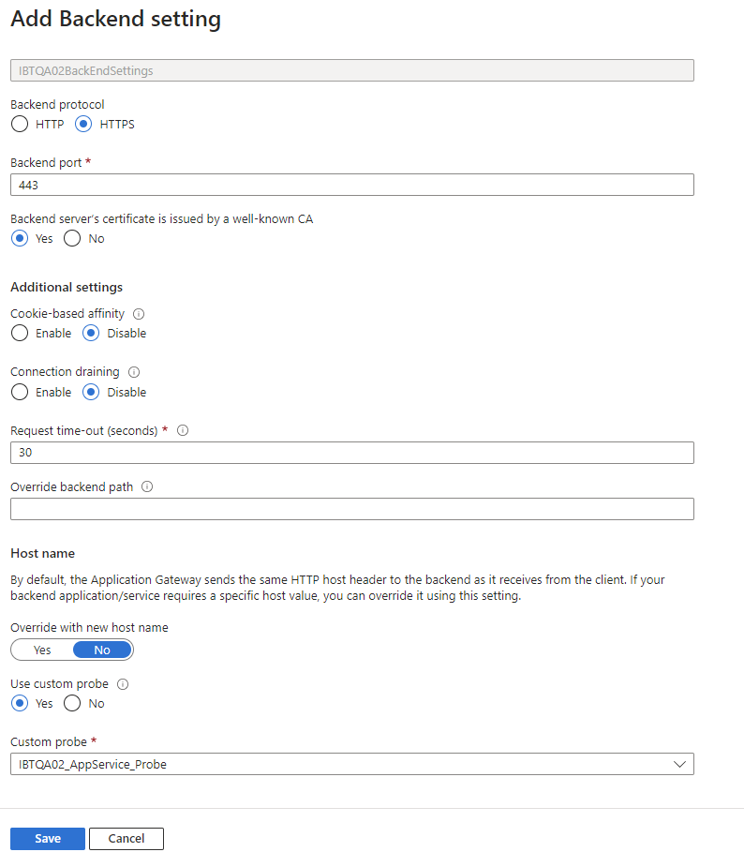Select Disable for Connection draining
Image resolution: width=744 pixels, height=867 pixels.
tap(90, 392)
